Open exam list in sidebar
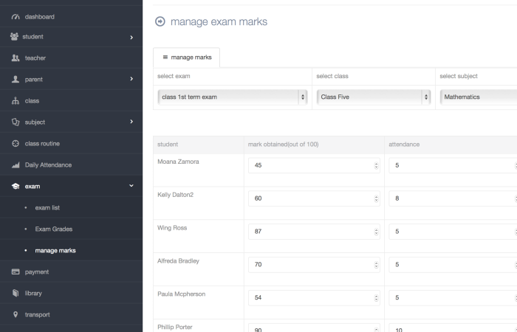This screenshot has width=517, height=332. (47, 208)
